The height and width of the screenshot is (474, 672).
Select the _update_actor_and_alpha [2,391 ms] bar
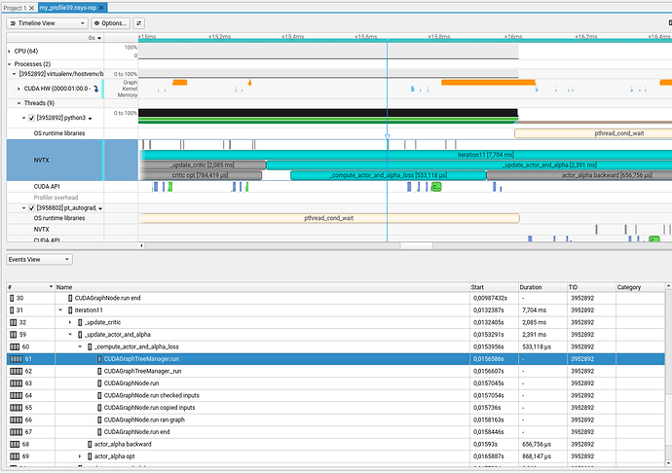coord(469,164)
